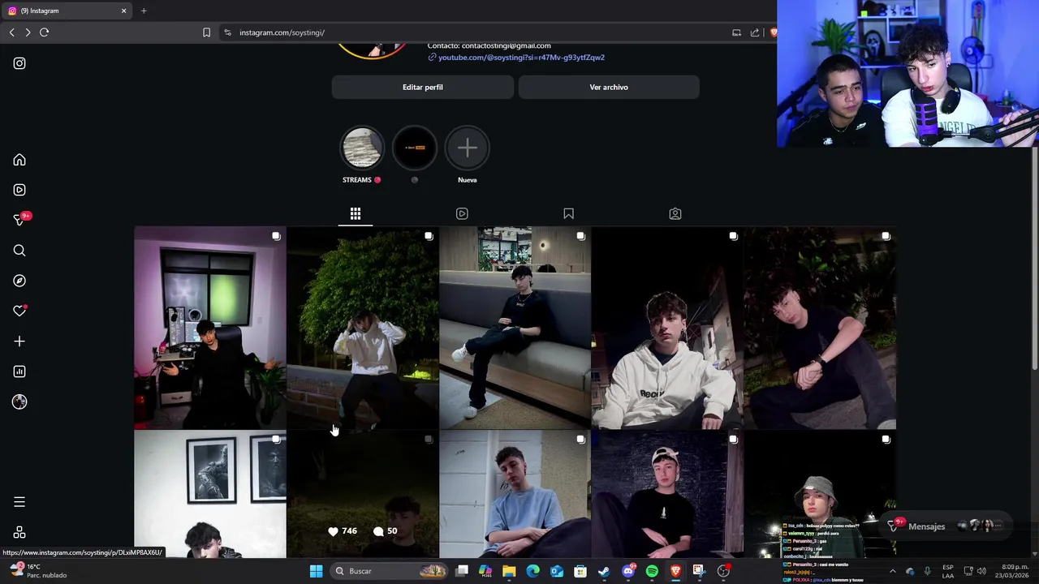The height and width of the screenshot is (584, 1039).
Task: Open Reels from the Instagram sidebar
Action: click(19, 190)
